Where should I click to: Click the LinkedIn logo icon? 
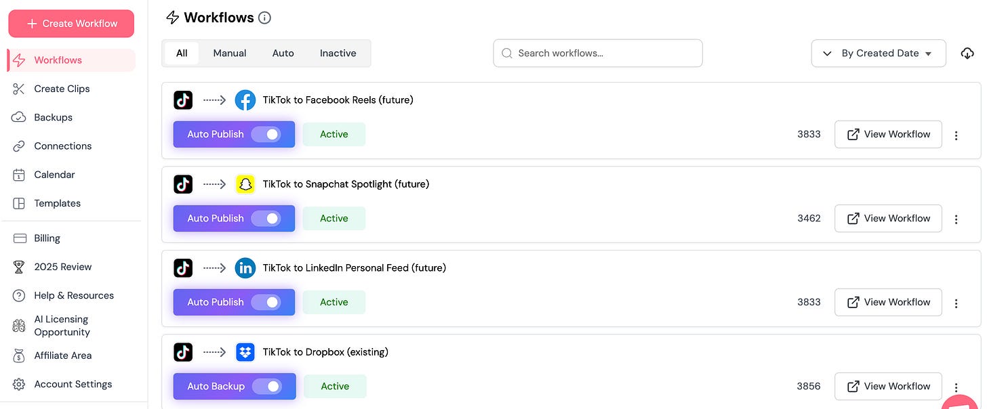click(x=245, y=268)
